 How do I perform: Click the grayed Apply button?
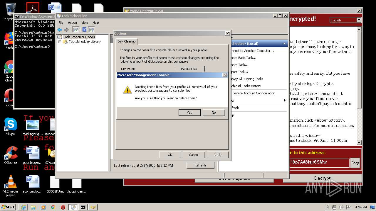tap(217, 155)
